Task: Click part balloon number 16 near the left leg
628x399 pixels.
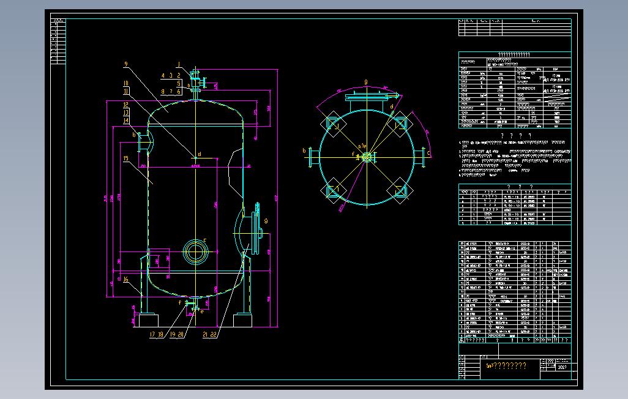Action: point(125,279)
